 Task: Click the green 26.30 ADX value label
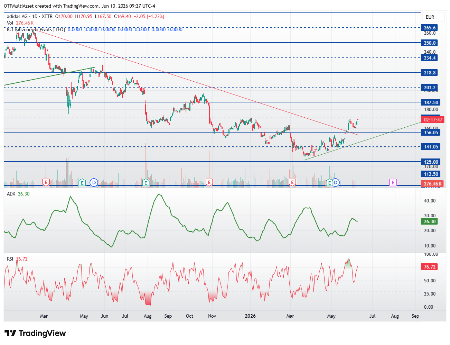click(430, 221)
